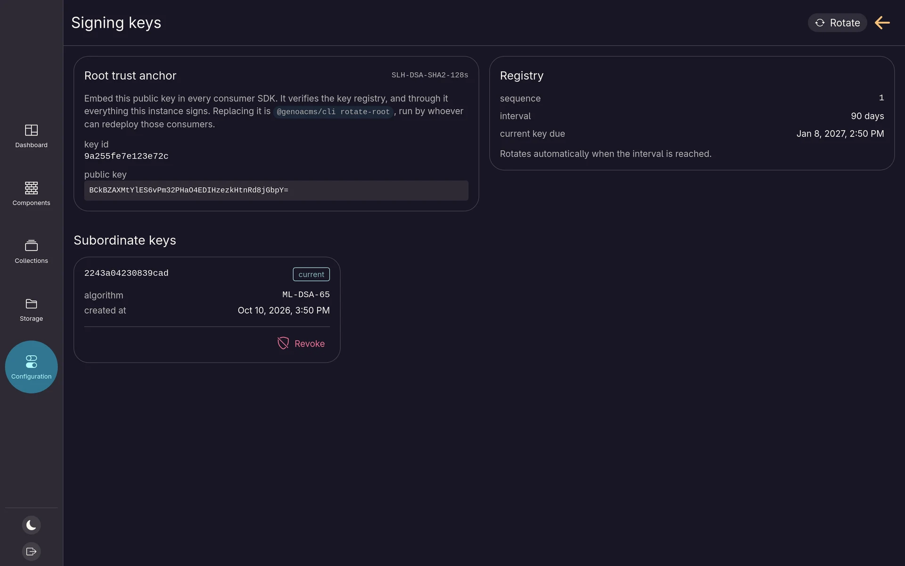Click the 'Jan 8, 2027, 2:50 PM' due date
The height and width of the screenshot is (566, 905).
click(840, 133)
